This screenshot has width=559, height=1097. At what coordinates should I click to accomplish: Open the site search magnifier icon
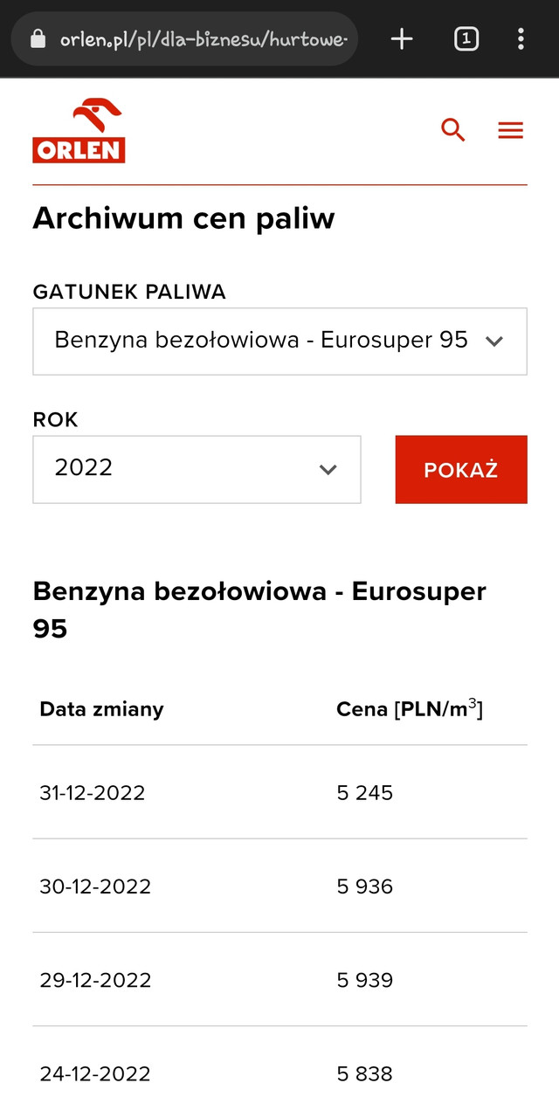point(453,131)
